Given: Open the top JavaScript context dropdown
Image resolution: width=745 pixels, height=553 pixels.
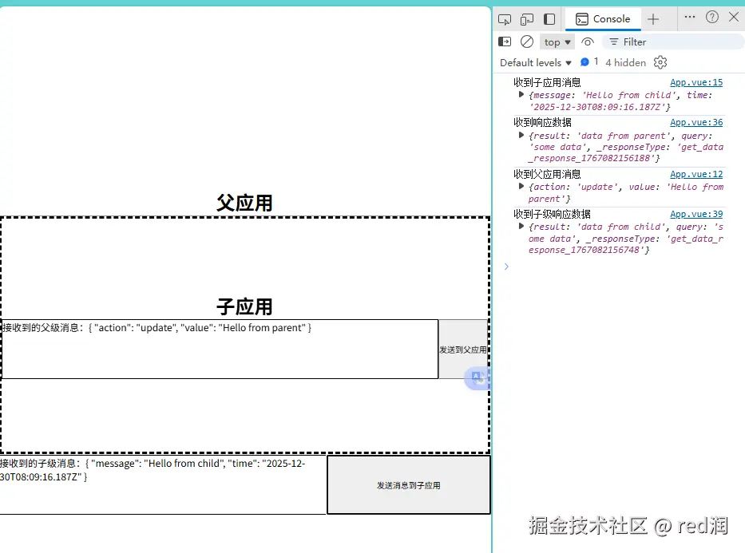Looking at the screenshot, I should point(557,42).
